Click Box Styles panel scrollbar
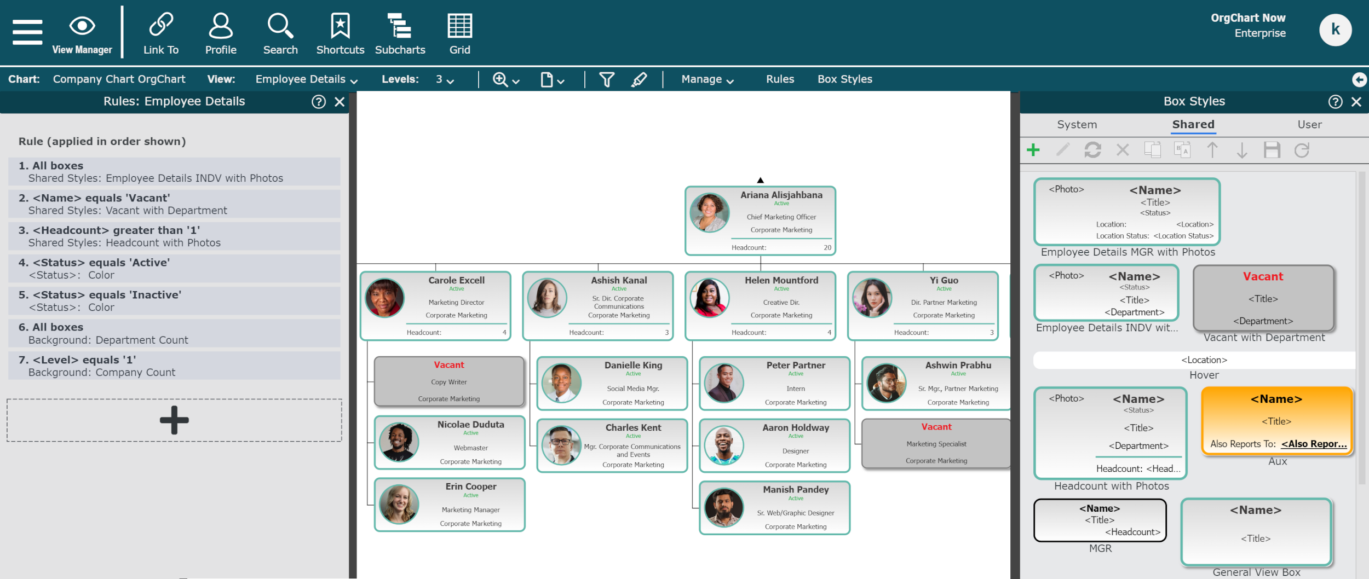The height and width of the screenshot is (579, 1369). click(1361, 328)
